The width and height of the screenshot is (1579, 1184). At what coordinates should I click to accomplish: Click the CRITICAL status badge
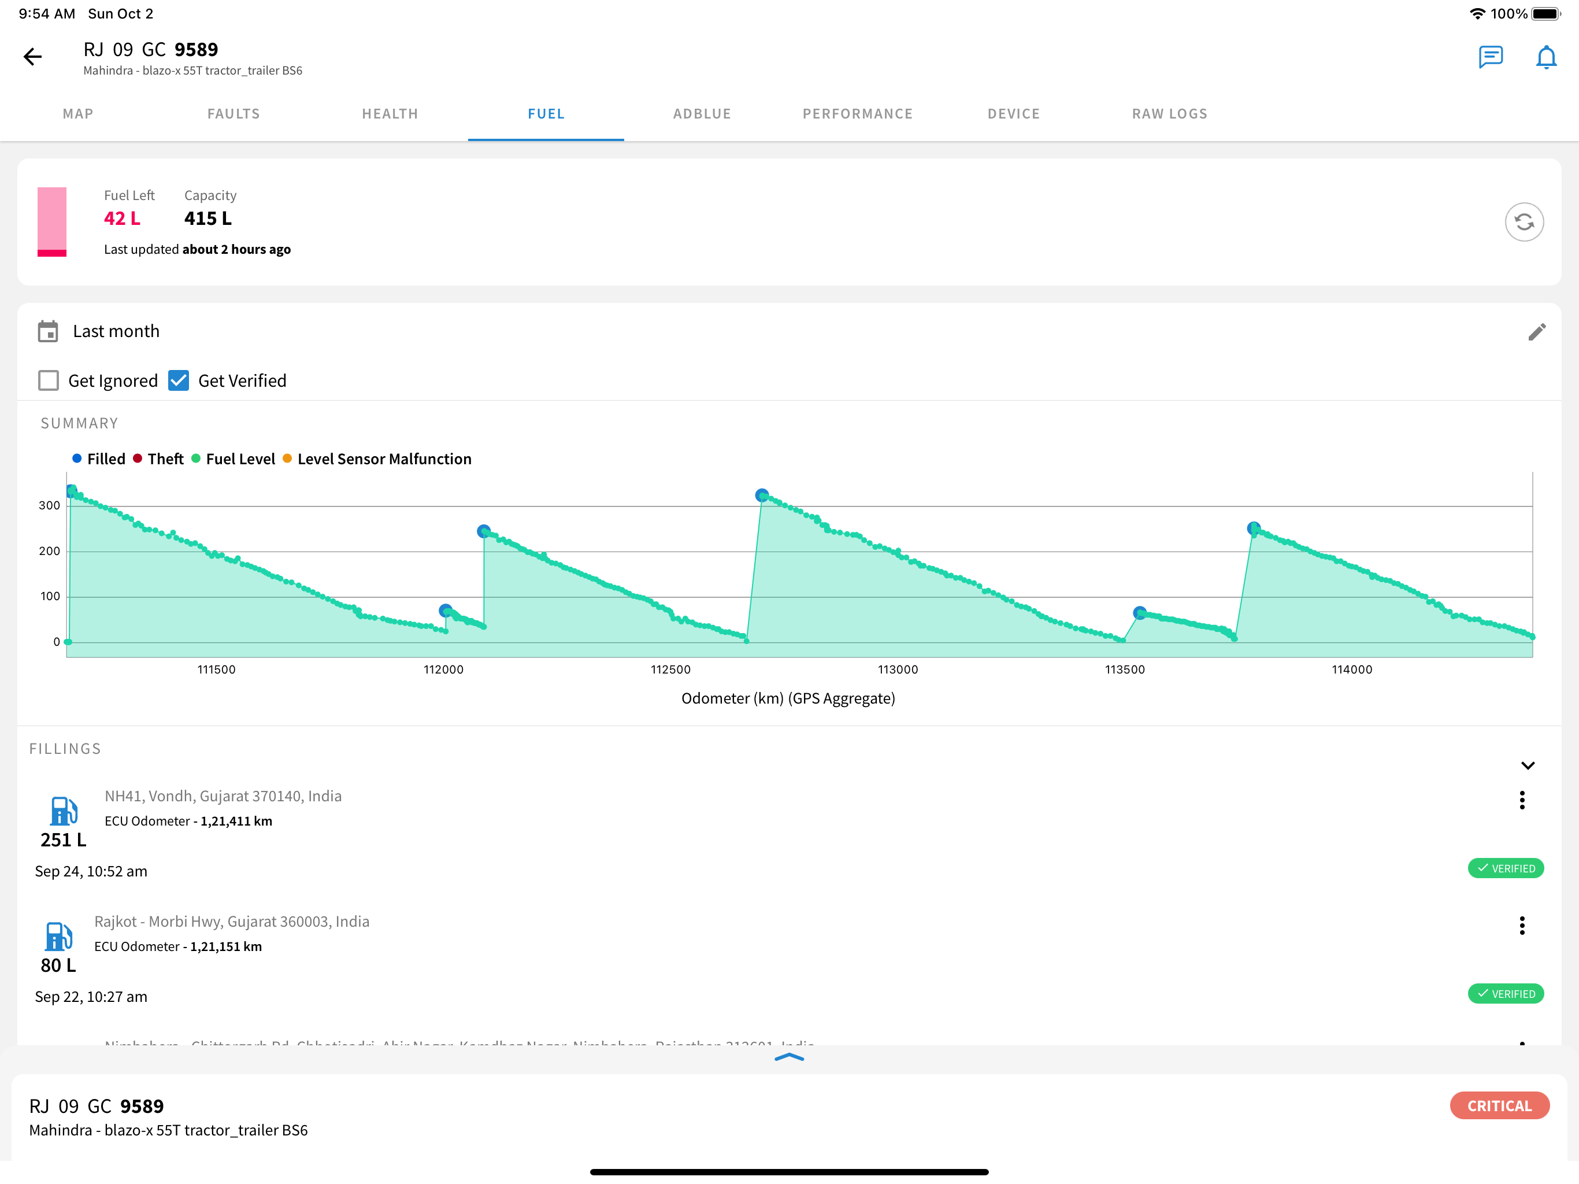click(1499, 1105)
